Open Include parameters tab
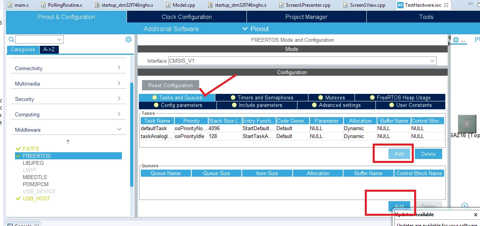 [x=257, y=105]
